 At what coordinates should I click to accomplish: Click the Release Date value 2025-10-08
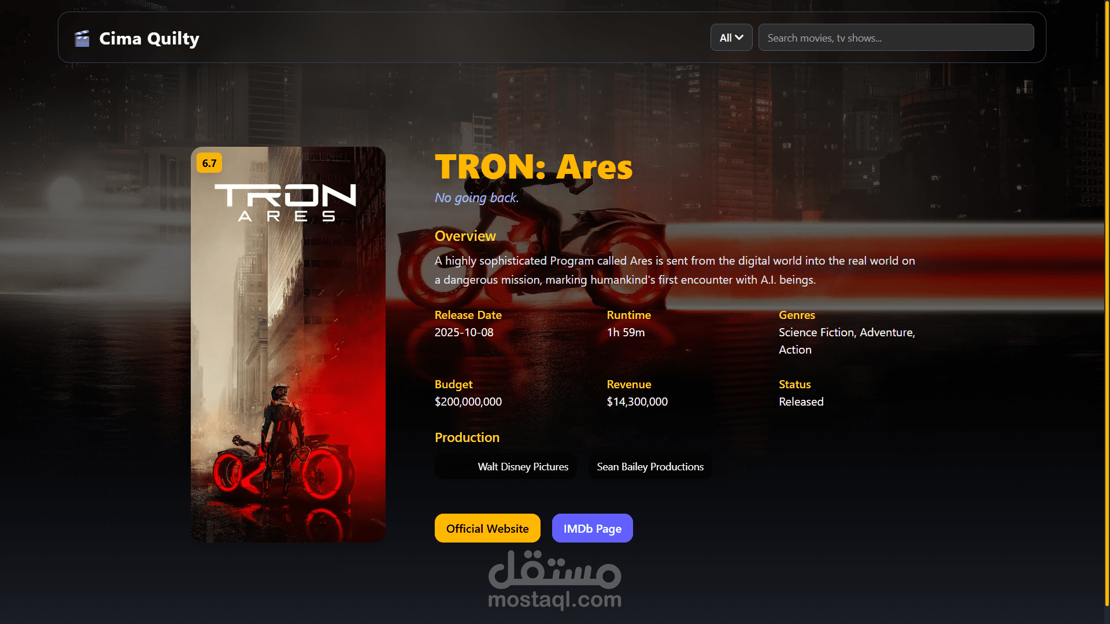(x=464, y=332)
